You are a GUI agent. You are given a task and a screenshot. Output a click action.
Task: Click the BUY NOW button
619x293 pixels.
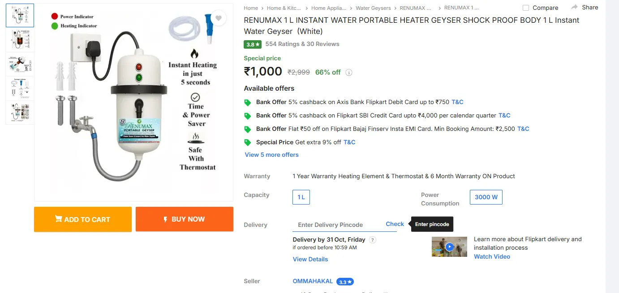coord(185,219)
